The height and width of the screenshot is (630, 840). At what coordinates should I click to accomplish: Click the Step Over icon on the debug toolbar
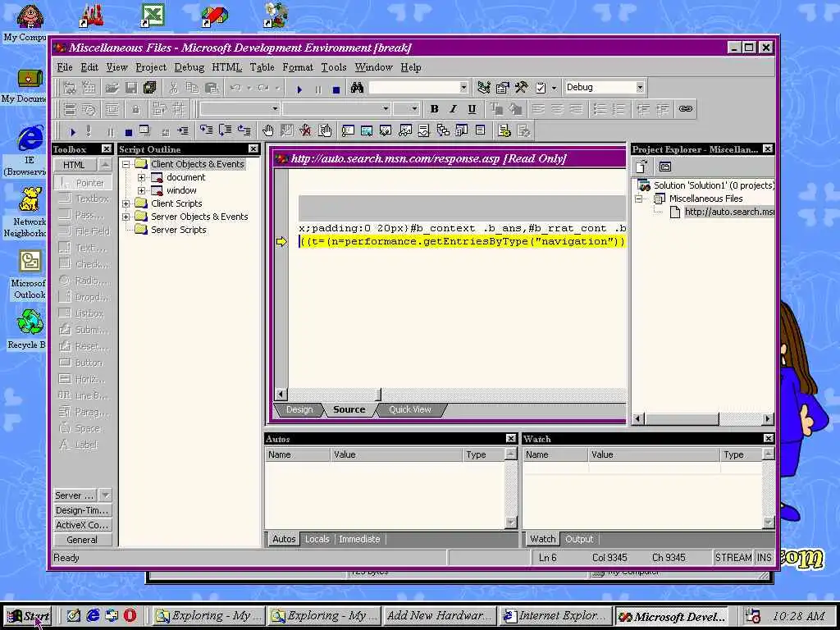pos(225,130)
